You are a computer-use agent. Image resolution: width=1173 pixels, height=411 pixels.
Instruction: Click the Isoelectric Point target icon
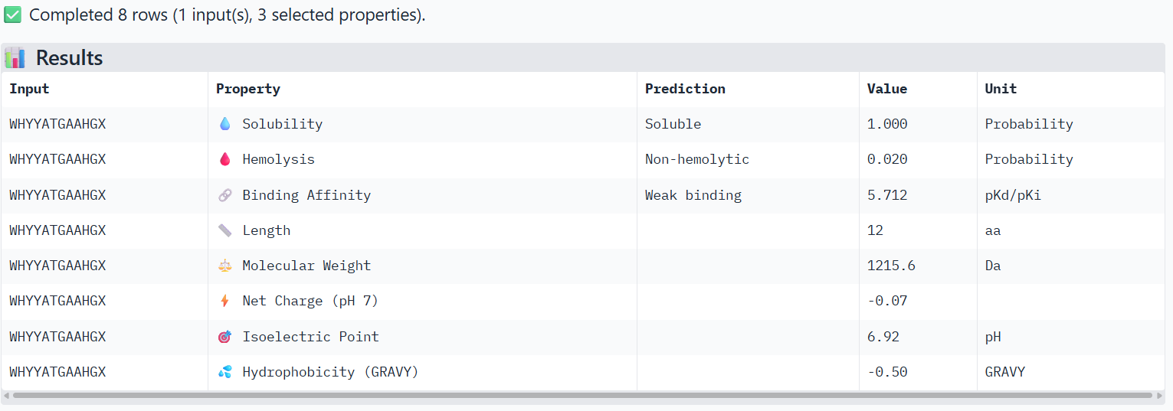(224, 337)
